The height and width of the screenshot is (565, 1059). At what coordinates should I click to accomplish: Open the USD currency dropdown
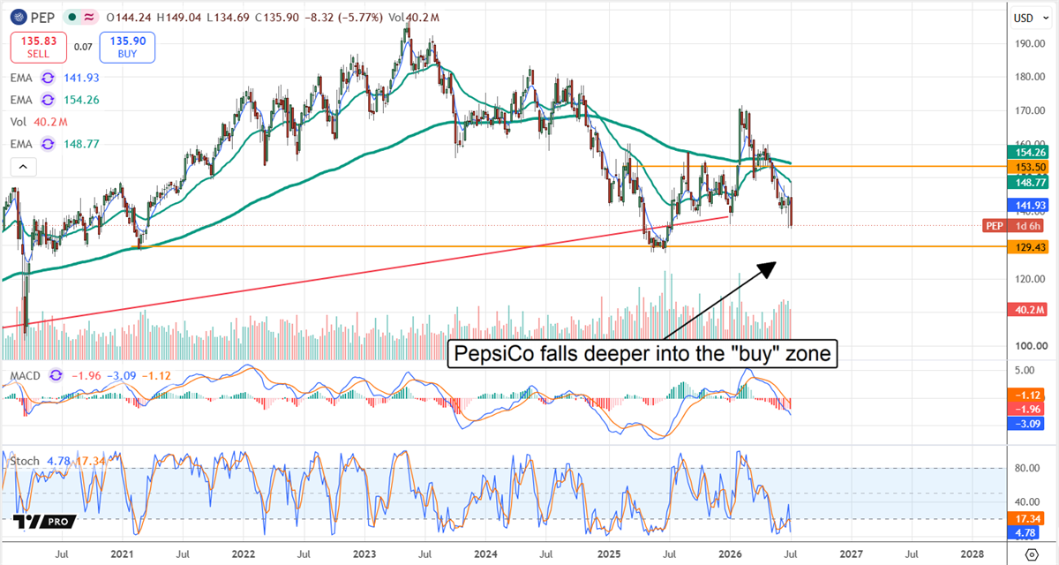(1031, 17)
